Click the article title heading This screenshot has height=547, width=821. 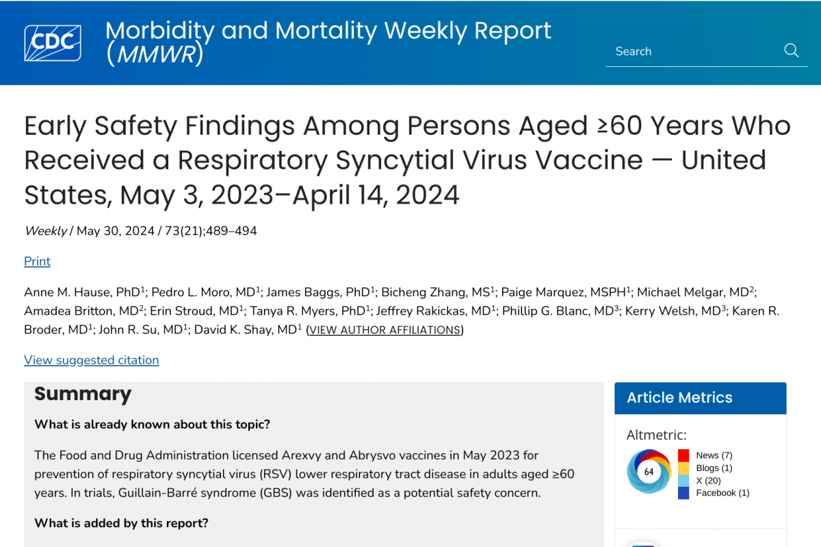pyautogui.click(x=407, y=160)
